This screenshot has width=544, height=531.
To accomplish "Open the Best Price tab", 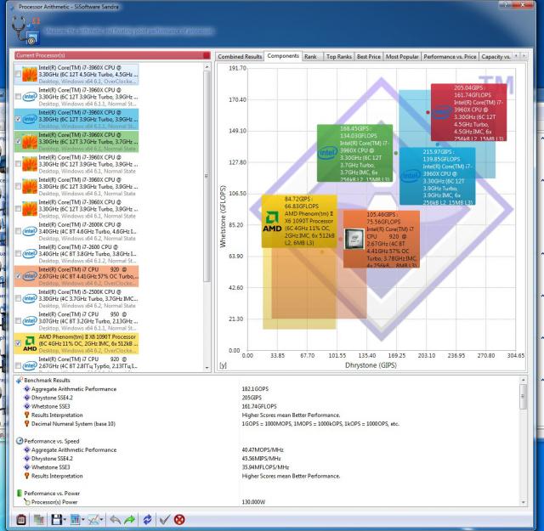I will [x=369, y=57].
